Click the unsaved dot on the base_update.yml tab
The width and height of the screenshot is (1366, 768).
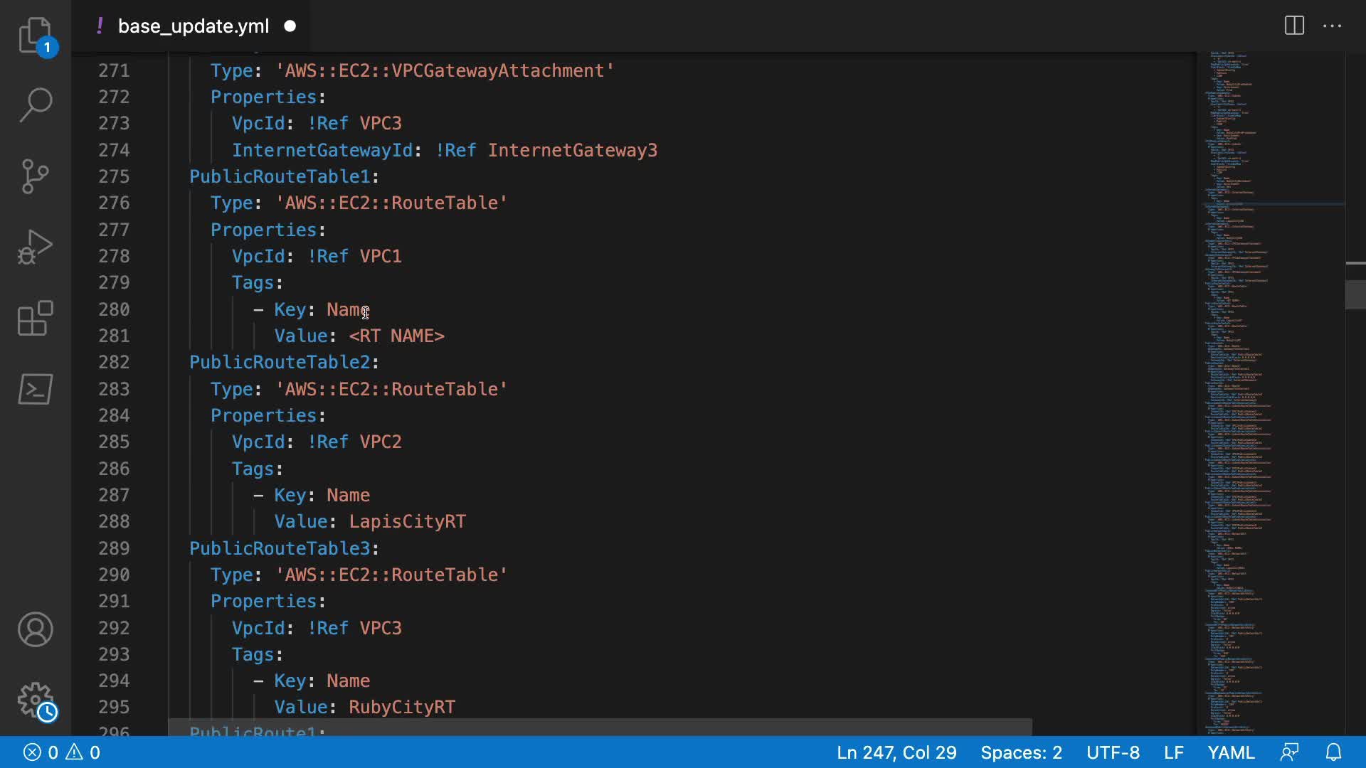[290, 26]
